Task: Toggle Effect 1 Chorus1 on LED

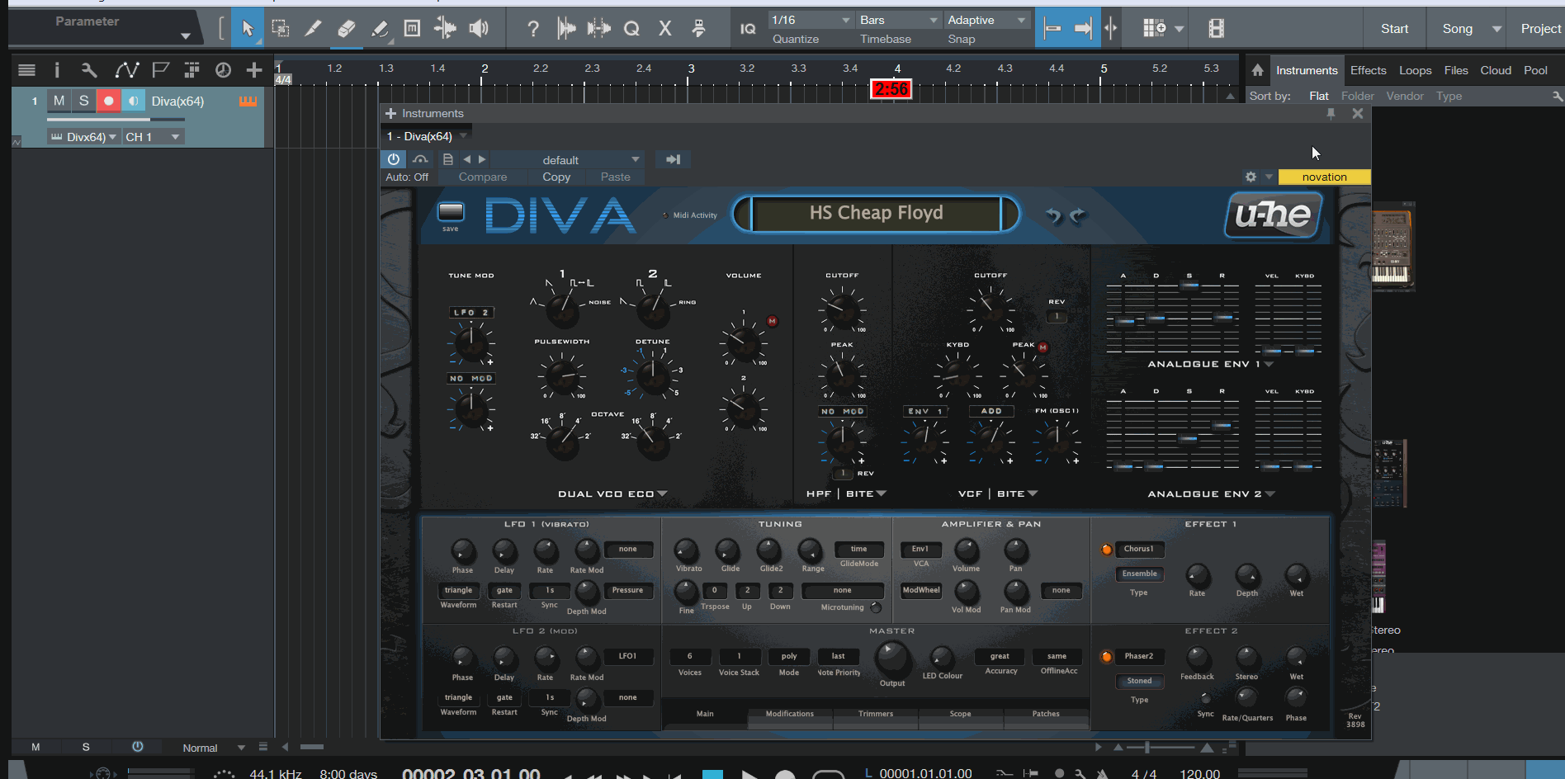Action: (1107, 550)
